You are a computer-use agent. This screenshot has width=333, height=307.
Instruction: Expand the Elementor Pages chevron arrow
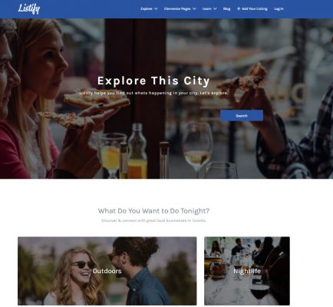coord(194,8)
